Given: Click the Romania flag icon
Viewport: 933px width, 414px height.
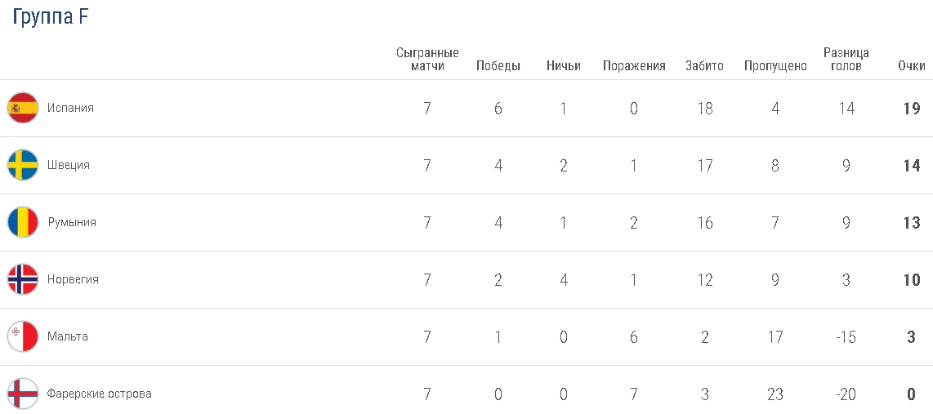Looking at the screenshot, I should click(23, 222).
